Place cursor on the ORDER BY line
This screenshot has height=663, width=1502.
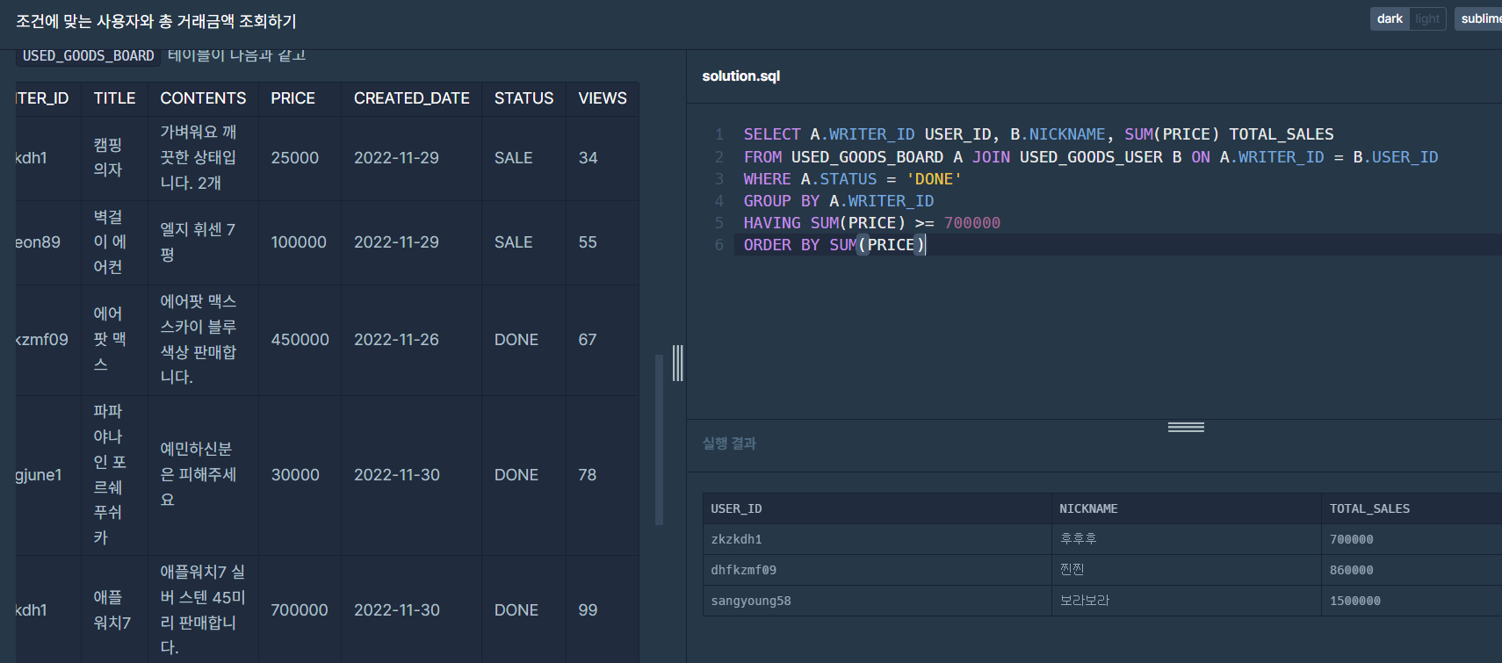(834, 245)
